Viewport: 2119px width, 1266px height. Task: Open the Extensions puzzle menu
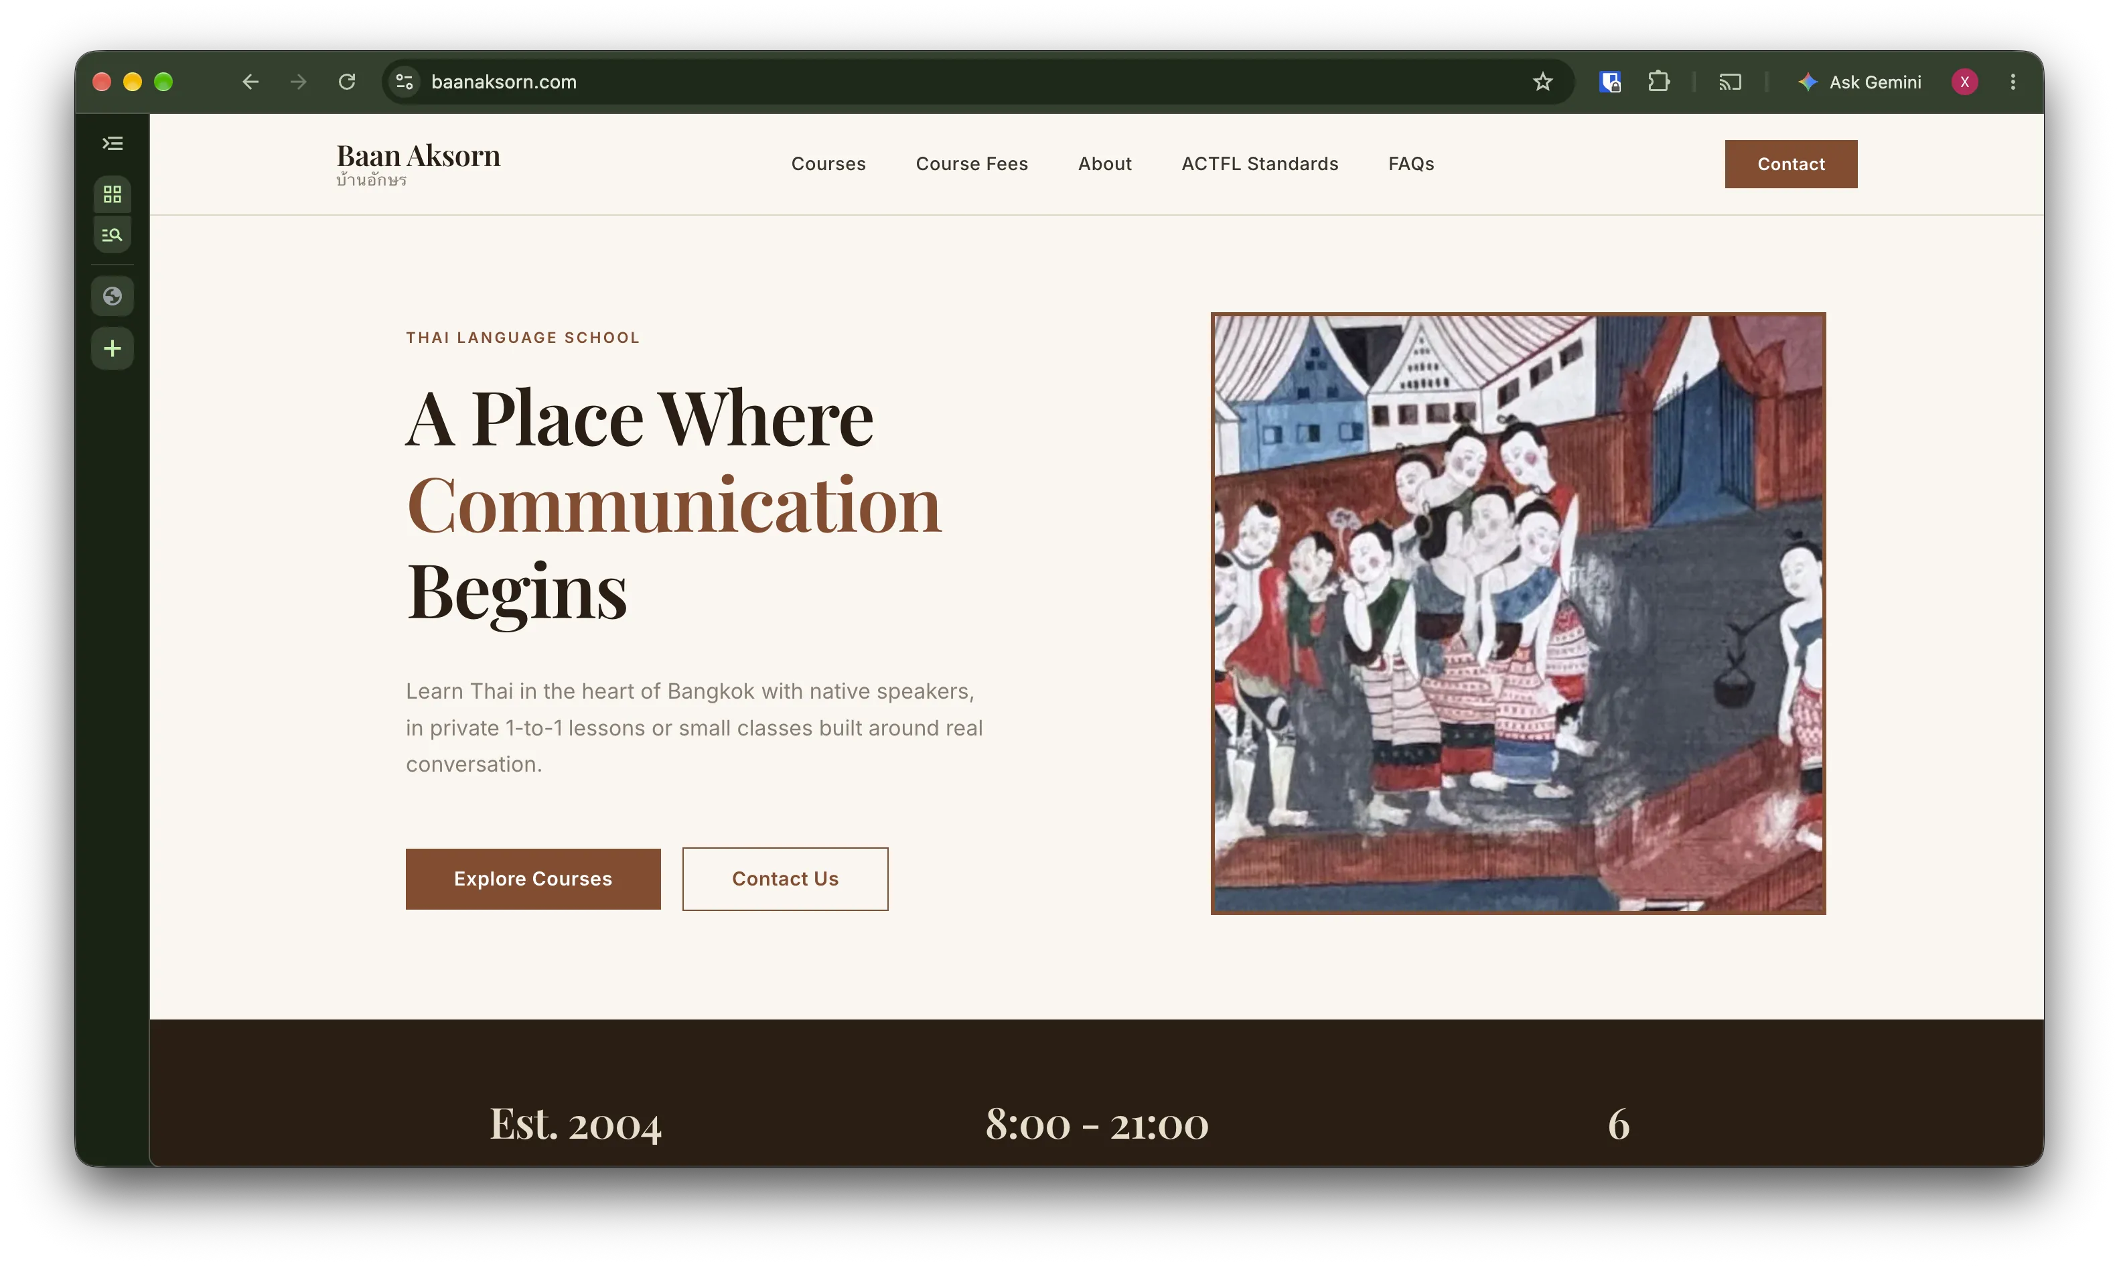(1658, 82)
